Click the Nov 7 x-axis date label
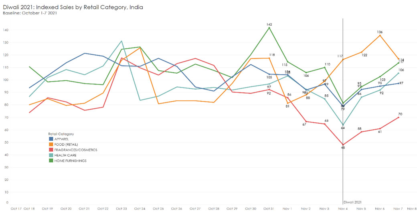This screenshot has height=214, width=419. (398, 208)
